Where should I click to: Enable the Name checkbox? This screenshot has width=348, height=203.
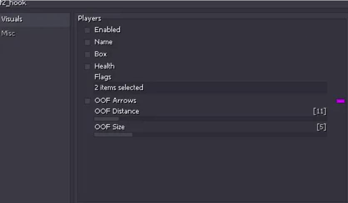click(87, 42)
